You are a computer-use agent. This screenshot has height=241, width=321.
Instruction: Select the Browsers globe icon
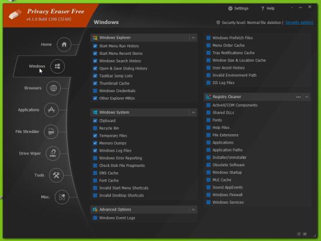pyautogui.click(x=54, y=88)
